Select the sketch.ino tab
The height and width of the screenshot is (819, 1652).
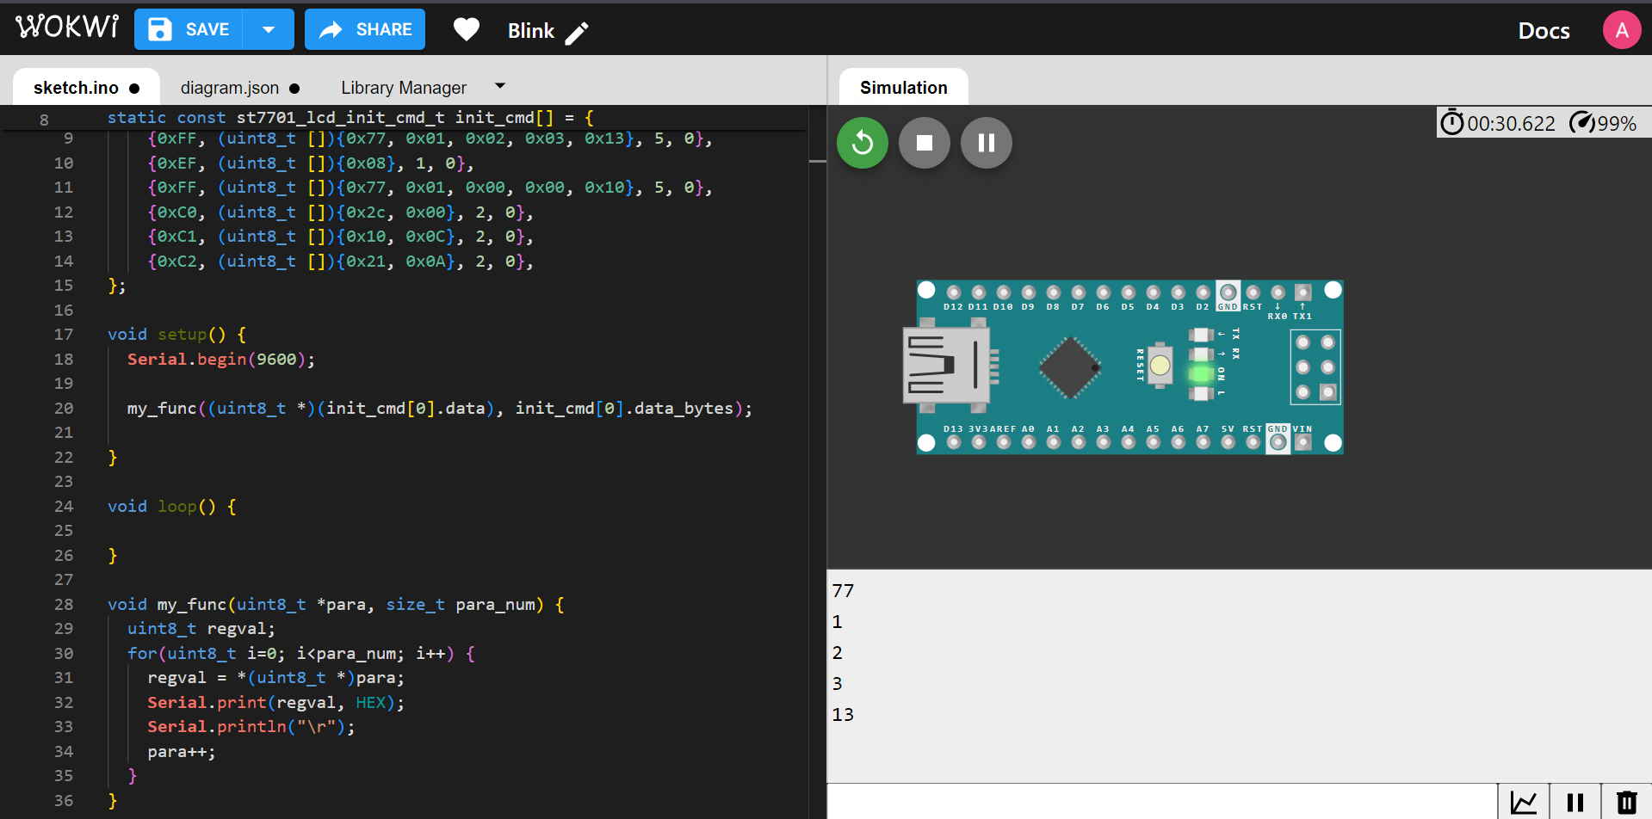click(76, 88)
